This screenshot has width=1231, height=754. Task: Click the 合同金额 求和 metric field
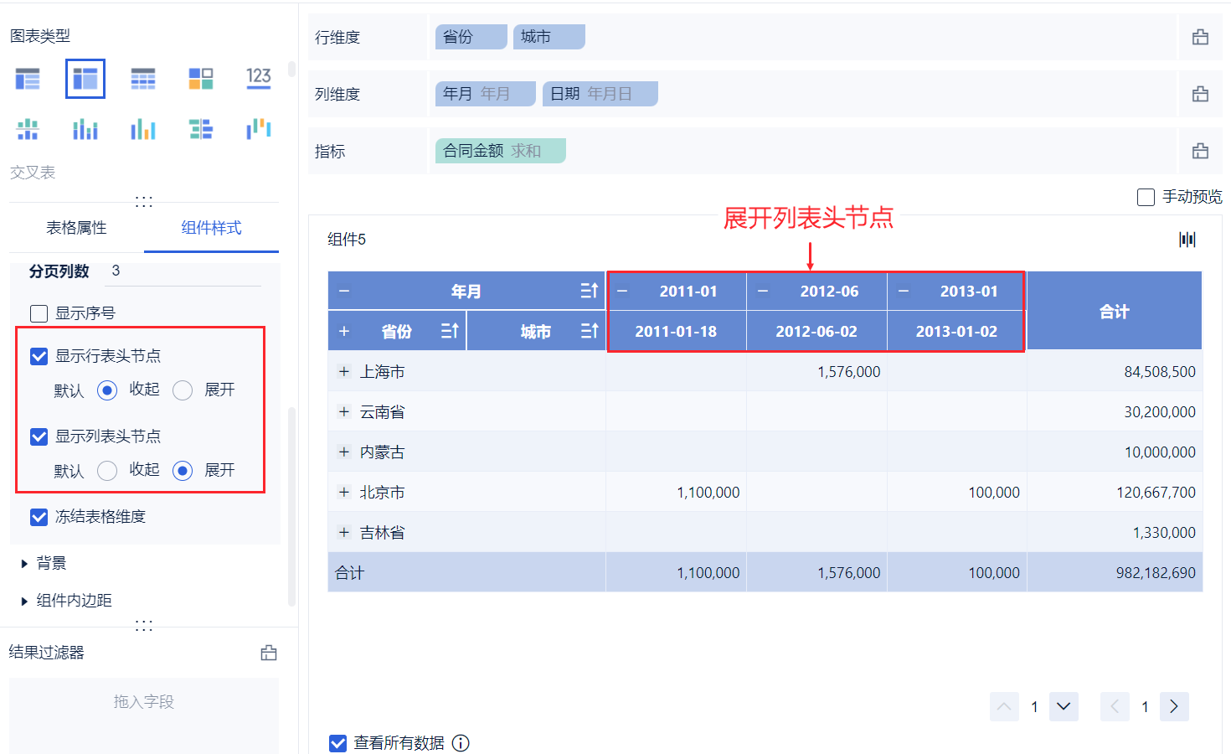501,151
